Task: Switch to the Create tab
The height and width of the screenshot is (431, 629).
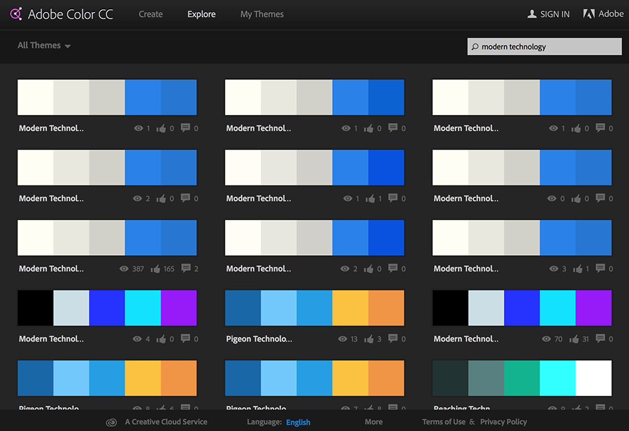Action: coord(150,14)
